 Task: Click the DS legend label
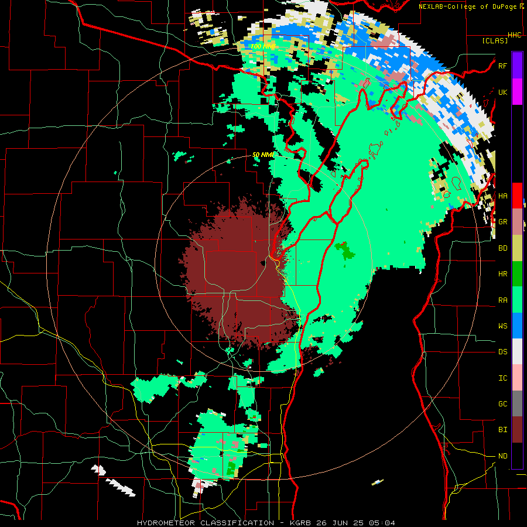click(x=502, y=352)
